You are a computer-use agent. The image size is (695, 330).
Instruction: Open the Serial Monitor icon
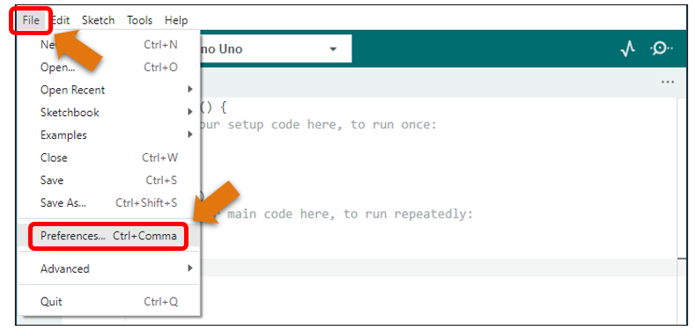coord(661,48)
